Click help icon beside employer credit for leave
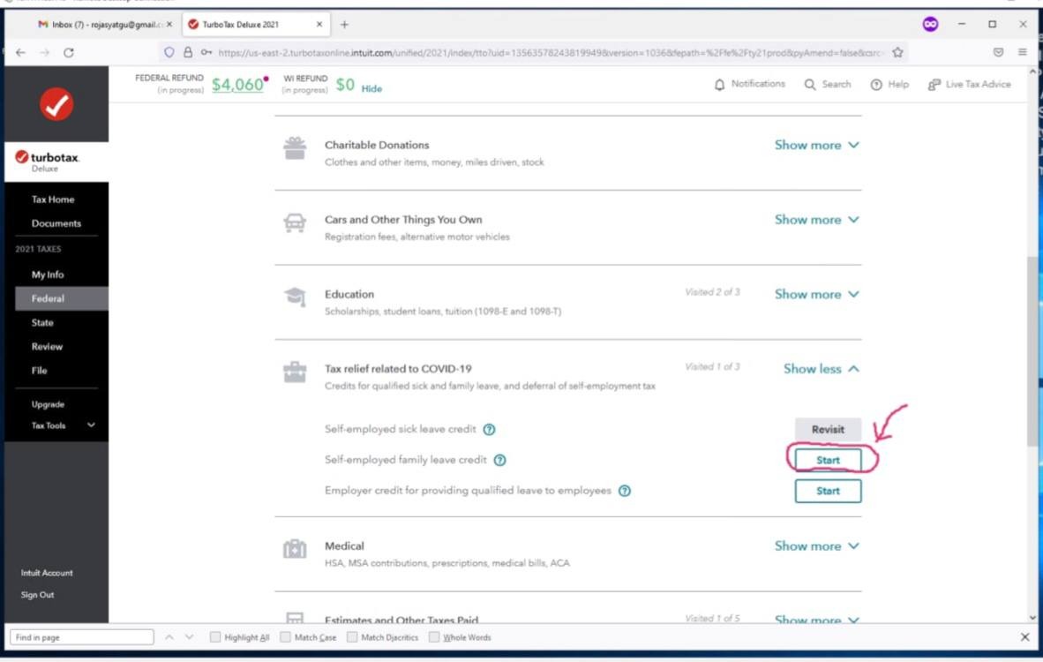 pyautogui.click(x=625, y=491)
